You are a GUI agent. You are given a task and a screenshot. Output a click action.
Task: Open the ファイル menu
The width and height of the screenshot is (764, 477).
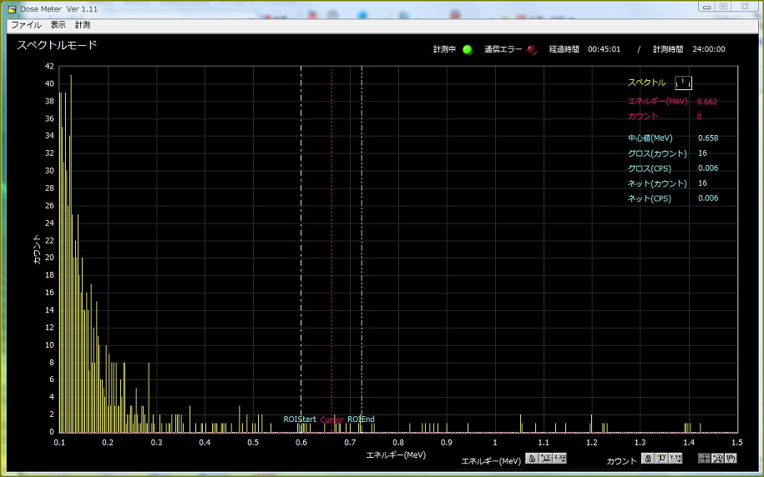[26, 25]
